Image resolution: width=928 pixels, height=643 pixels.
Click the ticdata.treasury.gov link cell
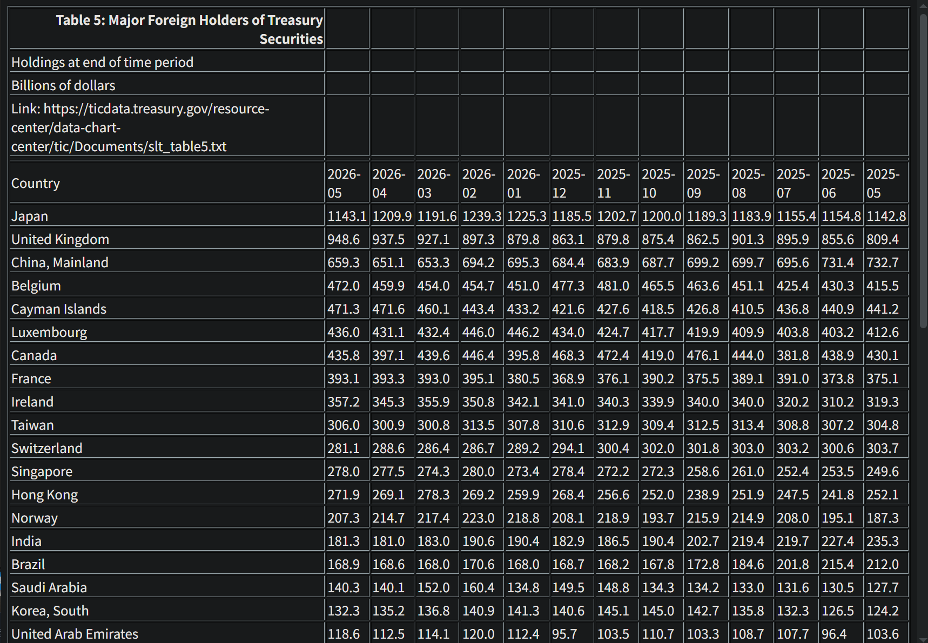(167, 127)
